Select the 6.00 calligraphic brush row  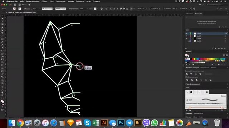[206, 100]
